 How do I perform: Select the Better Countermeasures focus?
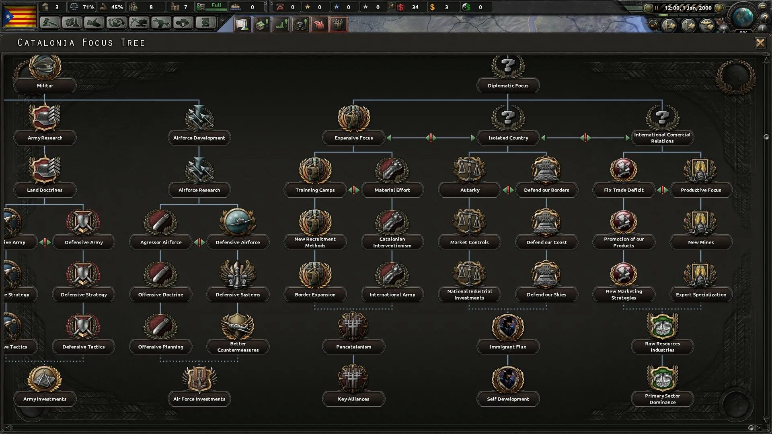click(238, 333)
